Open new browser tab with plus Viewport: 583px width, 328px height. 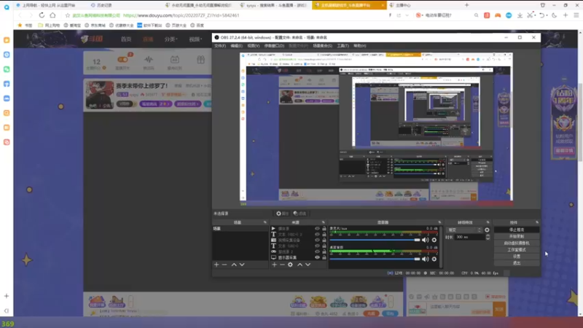[x=466, y=5]
